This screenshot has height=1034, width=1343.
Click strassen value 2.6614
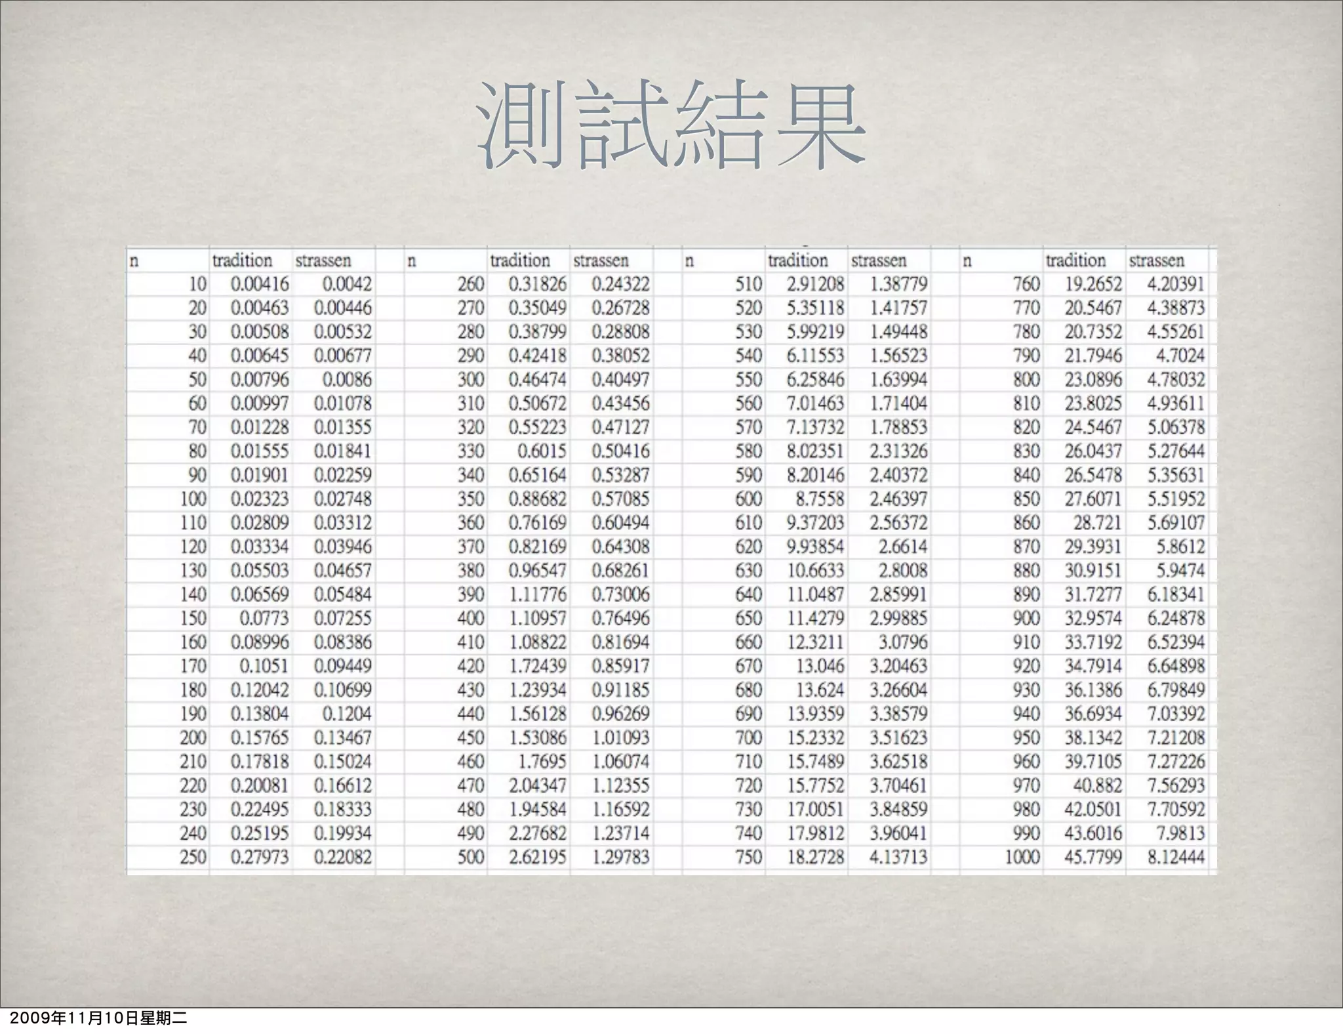(903, 547)
